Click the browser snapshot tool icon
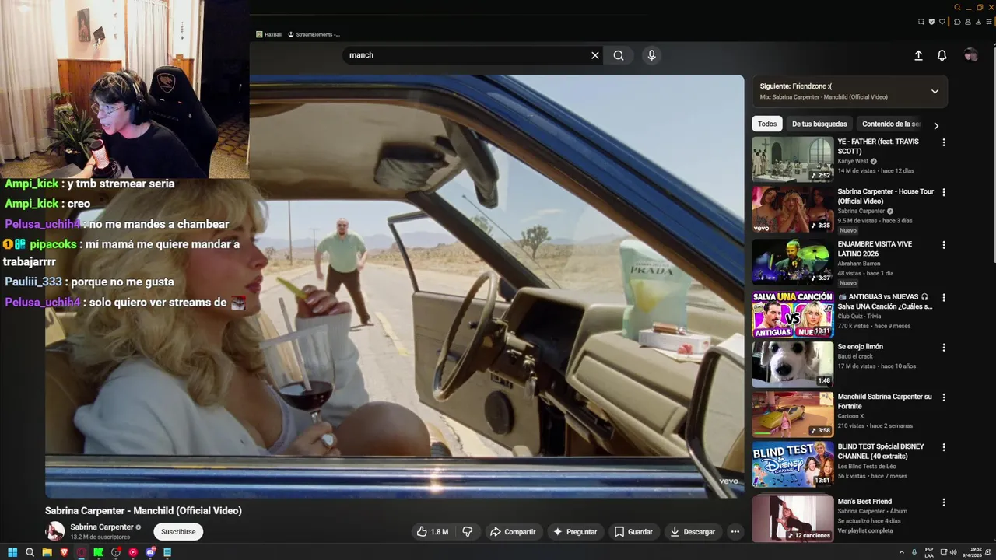996x560 pixels. pyautogui.click(x=921, y=22)
